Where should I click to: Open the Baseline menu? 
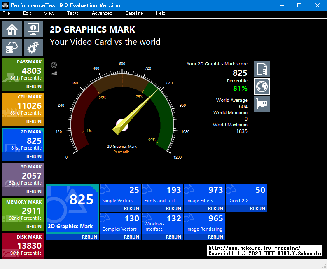[134, 13]
